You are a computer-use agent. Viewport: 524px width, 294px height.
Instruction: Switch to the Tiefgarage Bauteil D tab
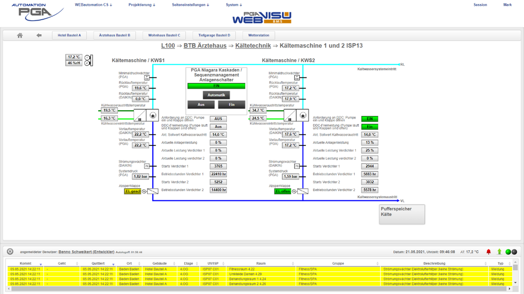(x=214, y=35)
